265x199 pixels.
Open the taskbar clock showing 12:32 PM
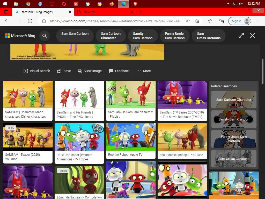254,4
